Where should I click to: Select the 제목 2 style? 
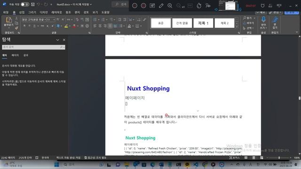click(224, 23)
